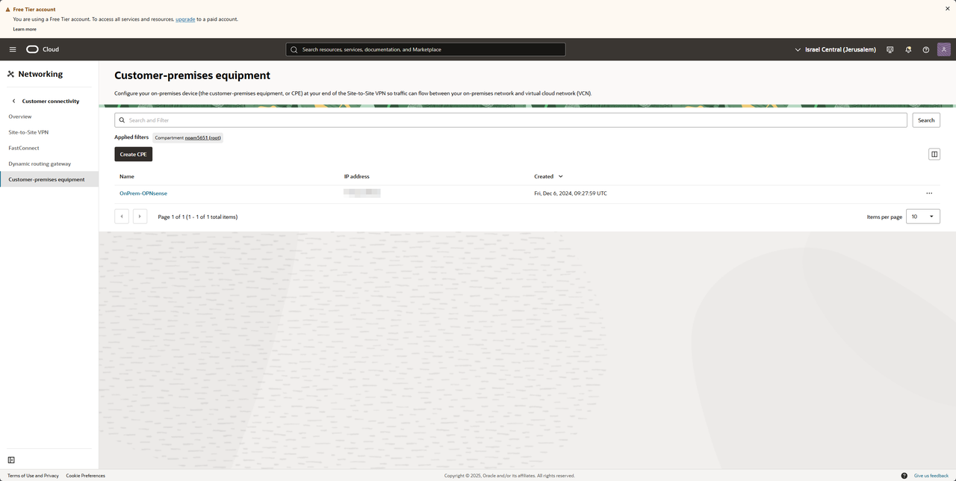
Task: Open Terms of Use and Privacy
Action: [x=33, y=476]
